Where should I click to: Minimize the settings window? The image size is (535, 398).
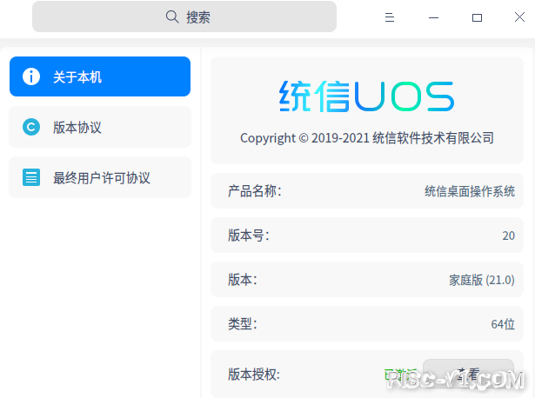(433, 17)
